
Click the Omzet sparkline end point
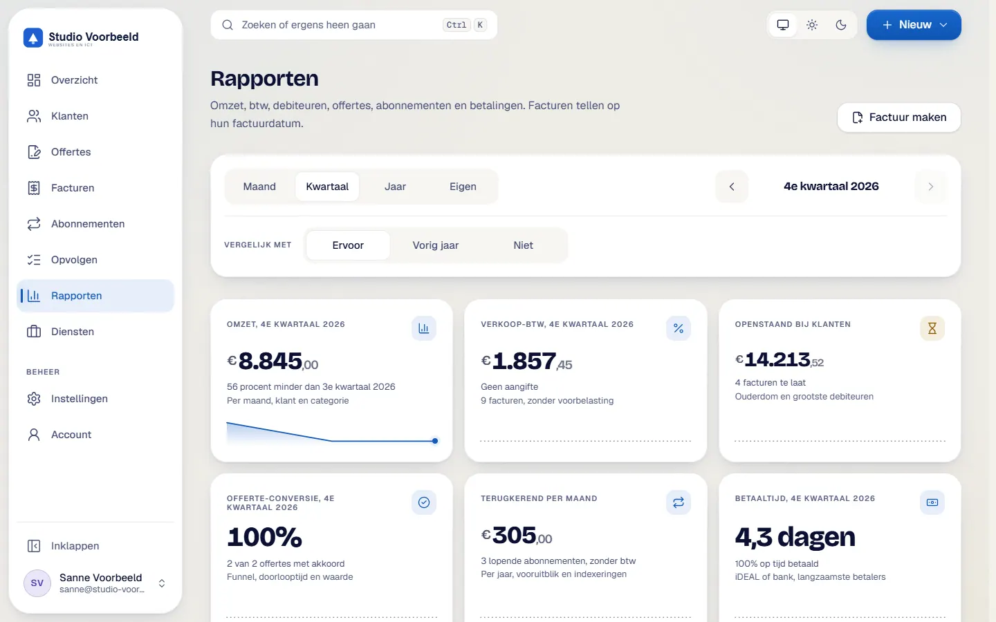tap(435, 441)
